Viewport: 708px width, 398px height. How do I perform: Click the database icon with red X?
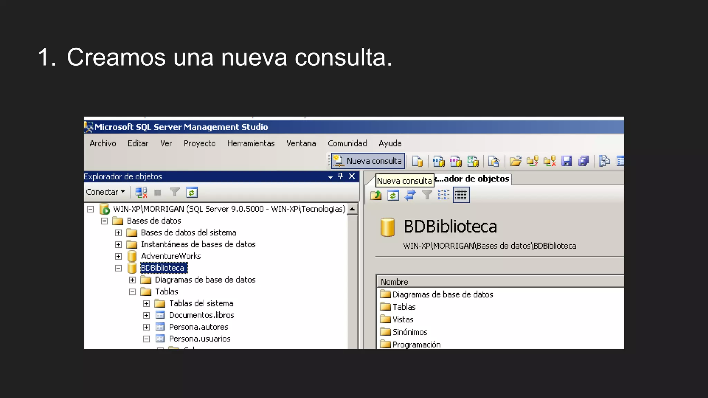click(550, 161)
